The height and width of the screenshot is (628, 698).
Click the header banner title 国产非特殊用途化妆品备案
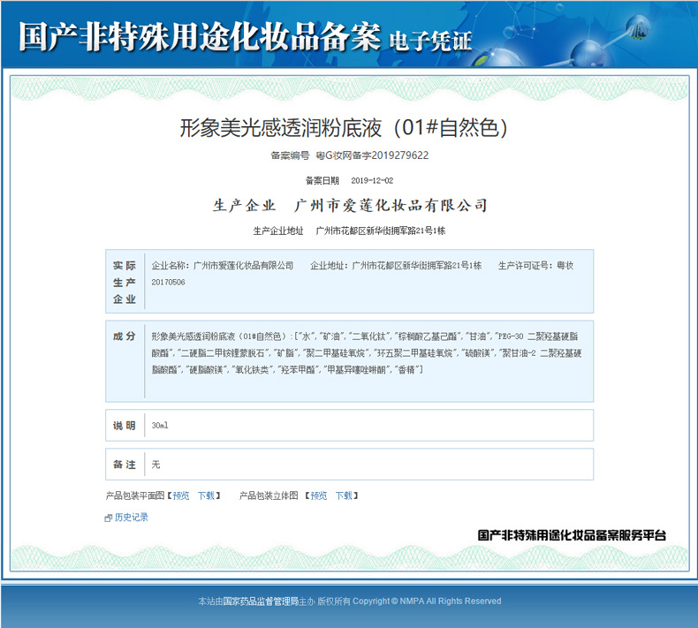(x=200, y=36)
